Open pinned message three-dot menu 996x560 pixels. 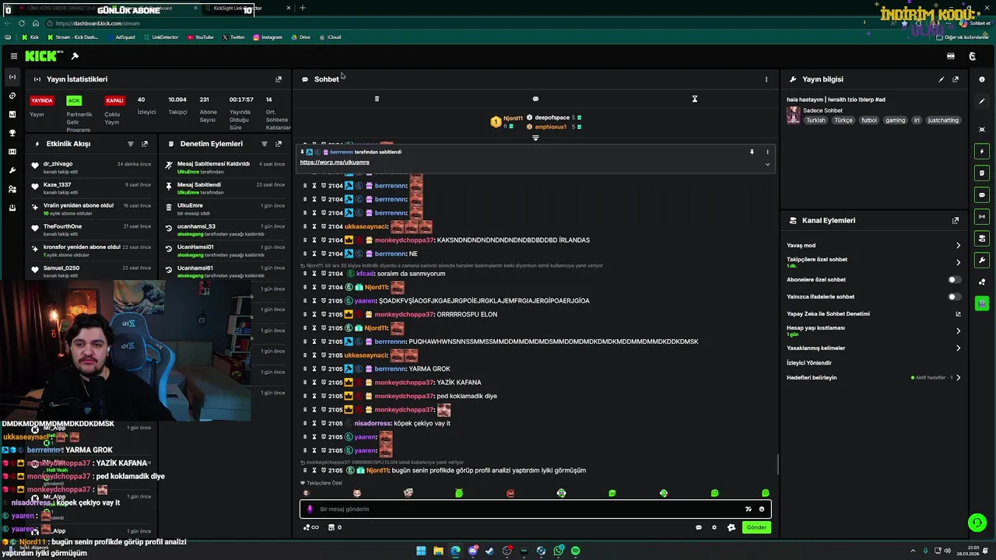pyautogui.click(x=767, y=152)
